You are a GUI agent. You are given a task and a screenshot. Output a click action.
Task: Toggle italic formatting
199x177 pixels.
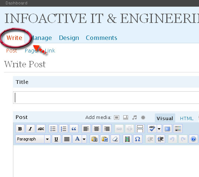point(30,129)
